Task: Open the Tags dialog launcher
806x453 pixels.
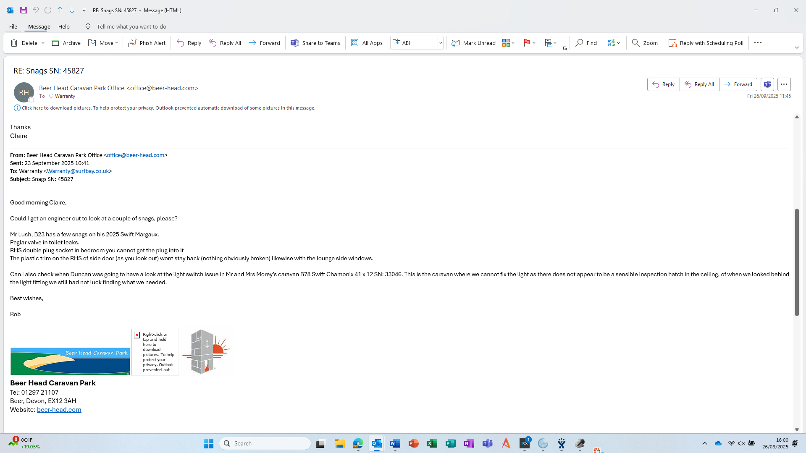Action: click(565, 48)
